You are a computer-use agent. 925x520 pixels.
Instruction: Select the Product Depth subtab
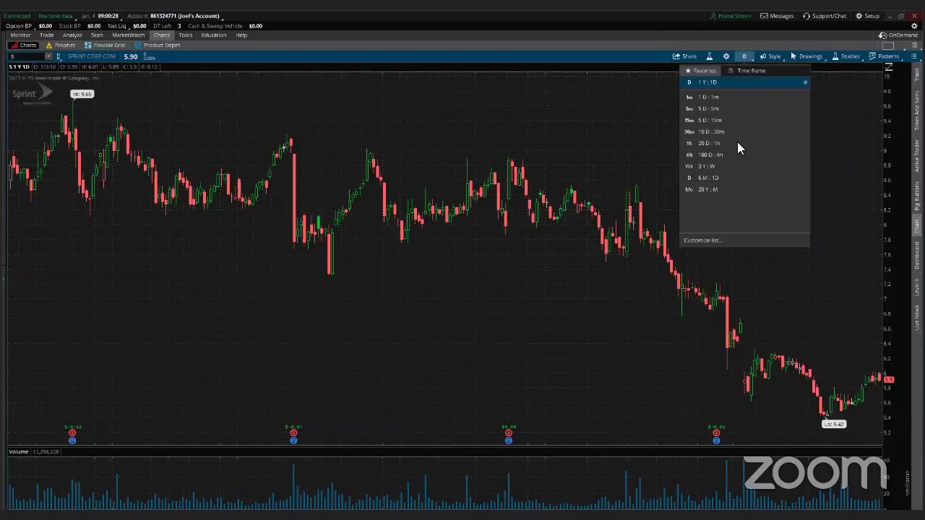(x=158, y=45)
